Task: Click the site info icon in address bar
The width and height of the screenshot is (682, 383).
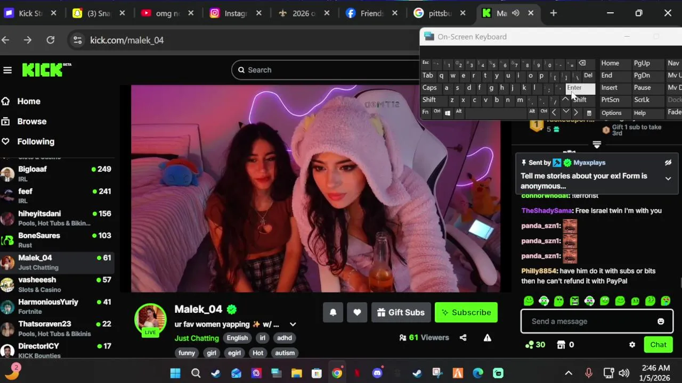Action: click(77, 40)
